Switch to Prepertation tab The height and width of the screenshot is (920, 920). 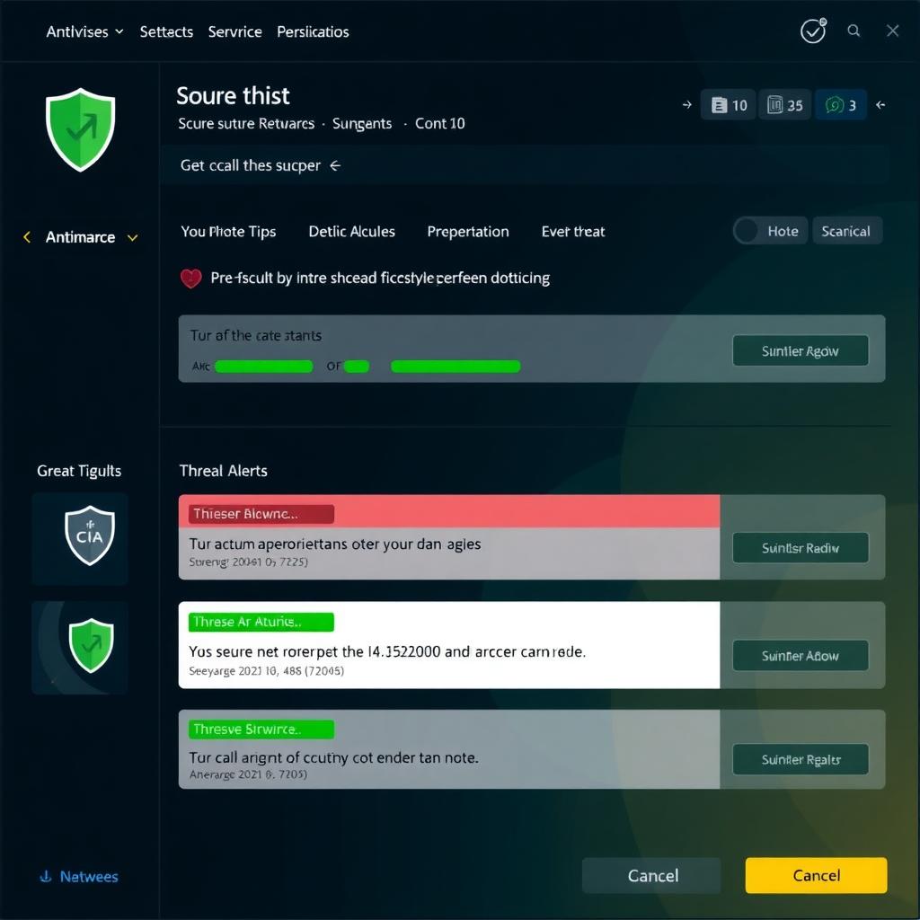(467, 231)
